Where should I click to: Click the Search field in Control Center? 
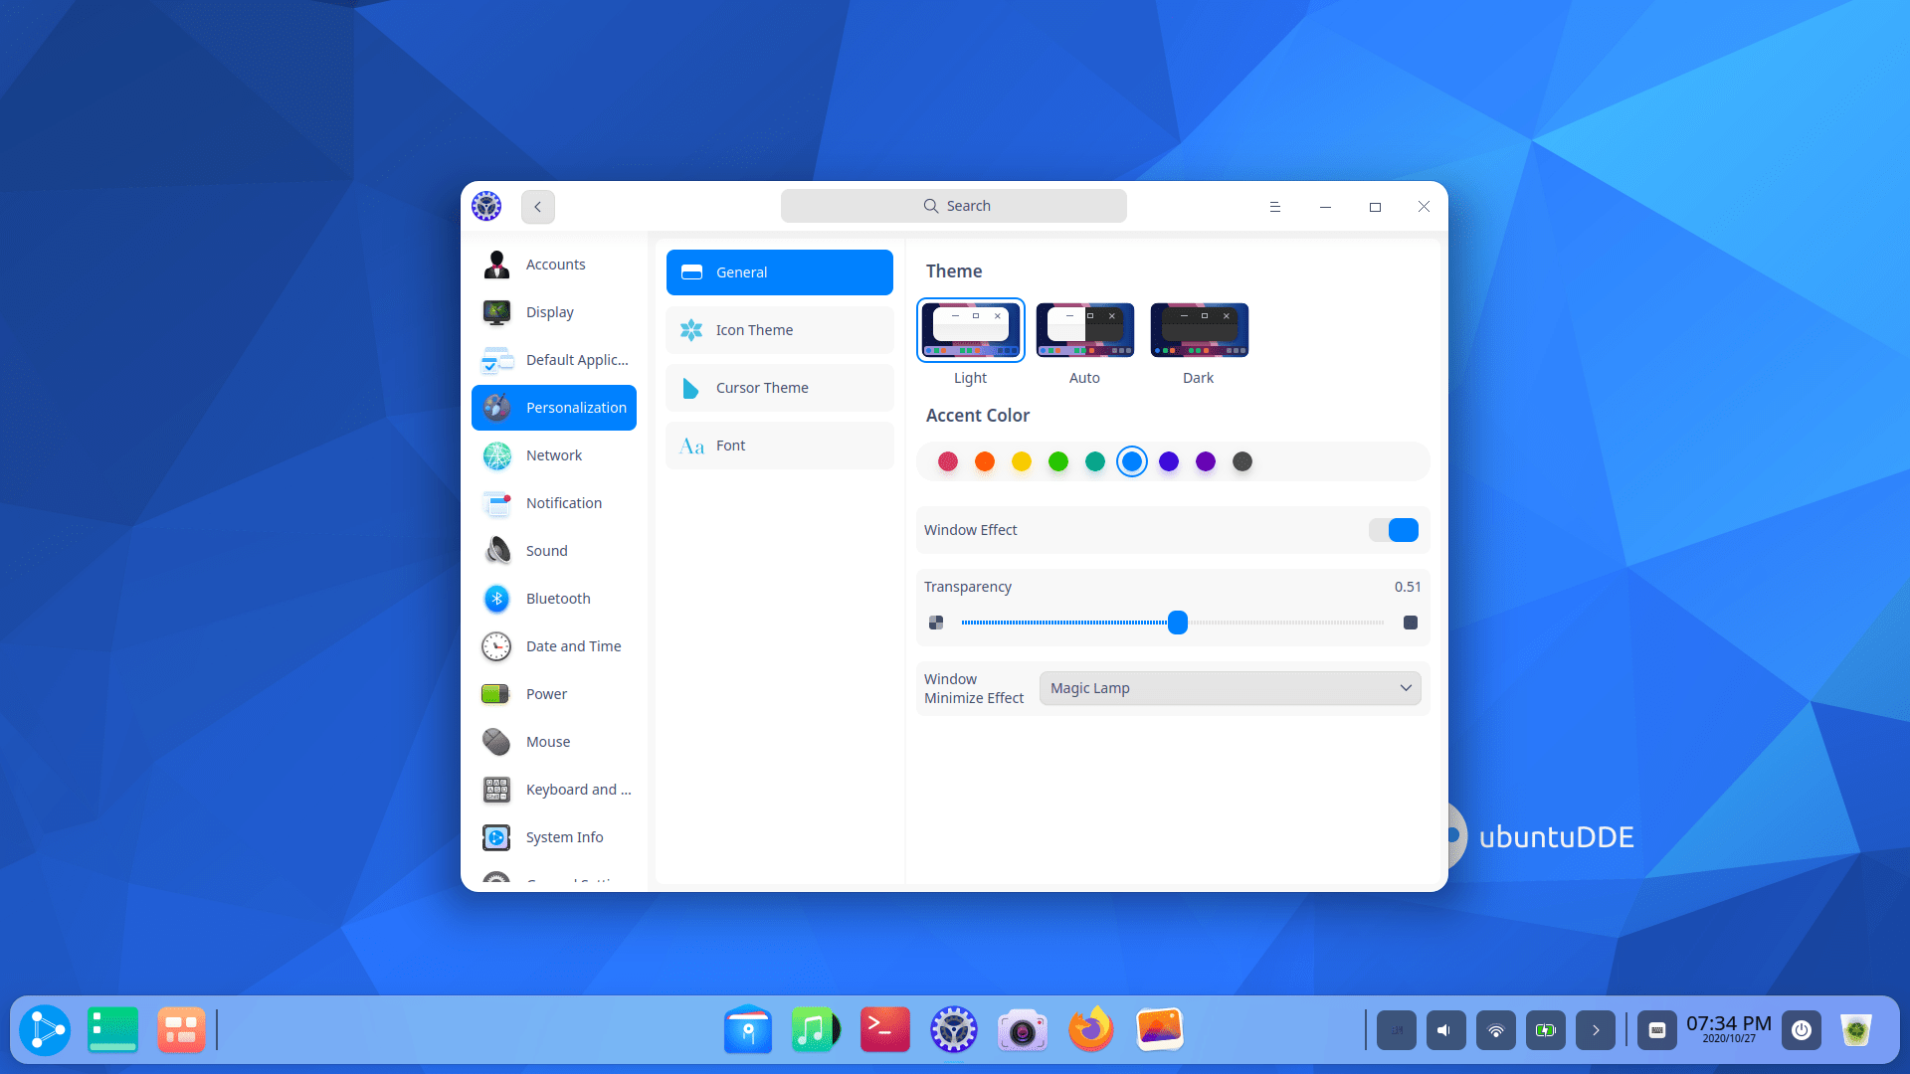point(954,206)
